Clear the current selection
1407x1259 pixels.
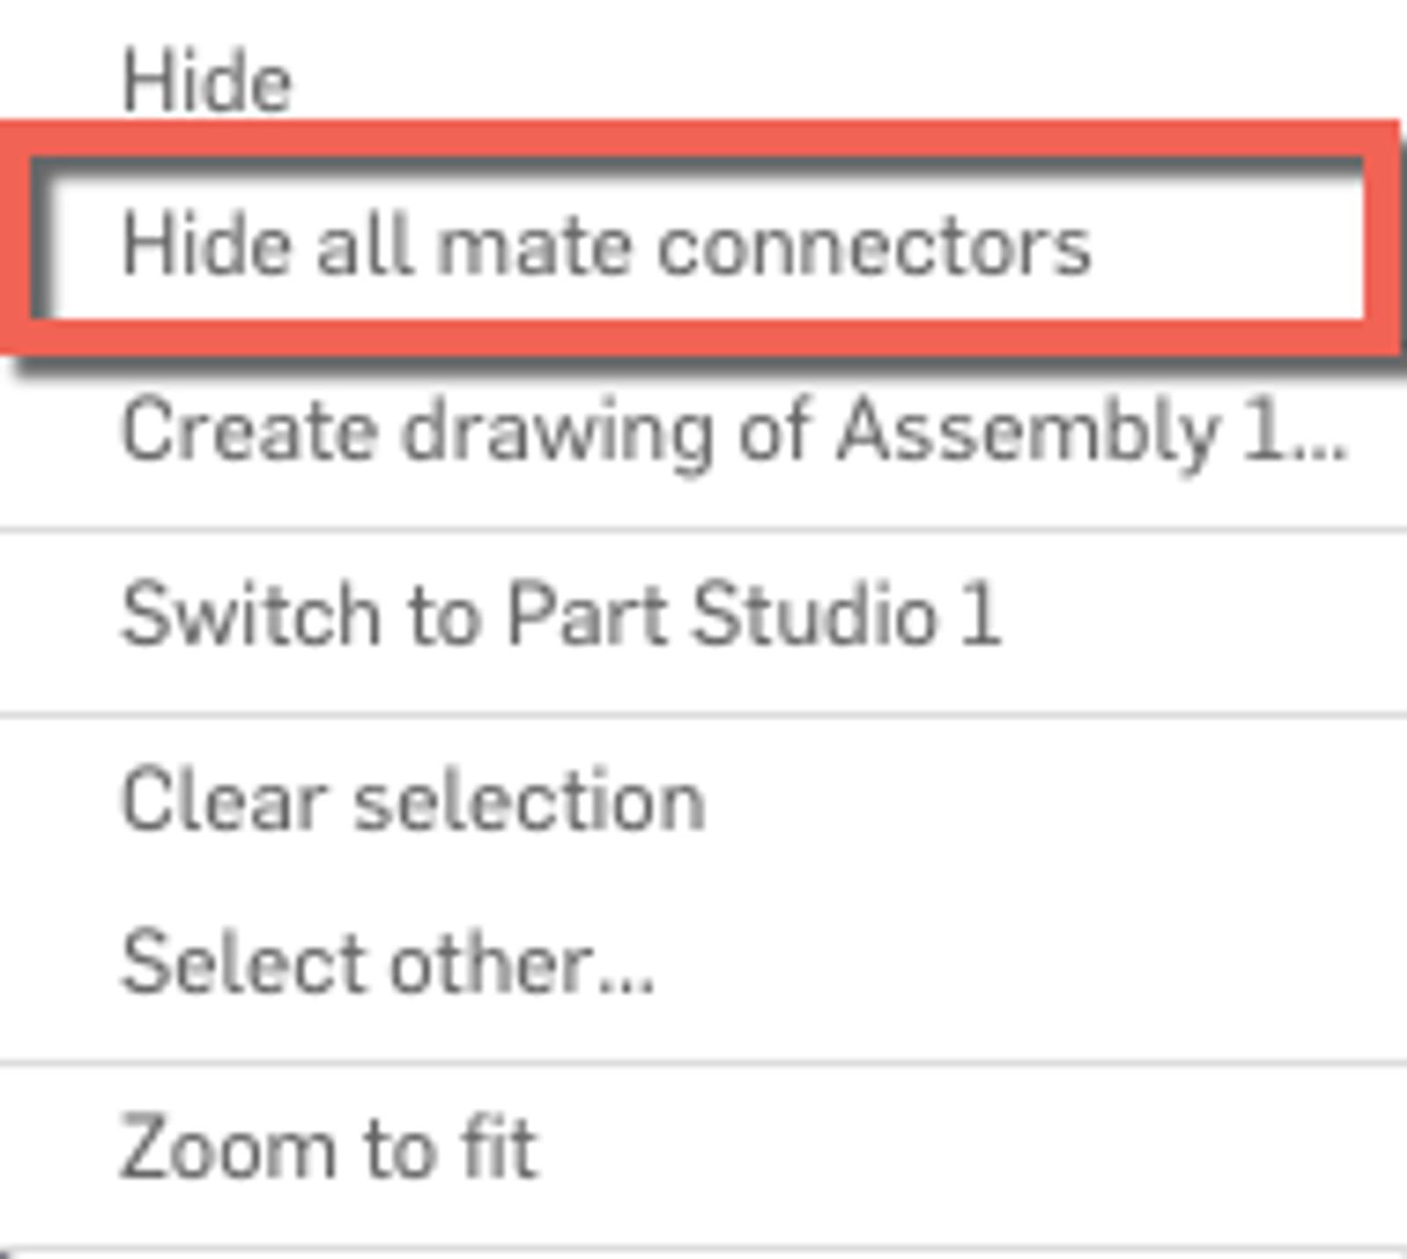[x=413, y=801]
